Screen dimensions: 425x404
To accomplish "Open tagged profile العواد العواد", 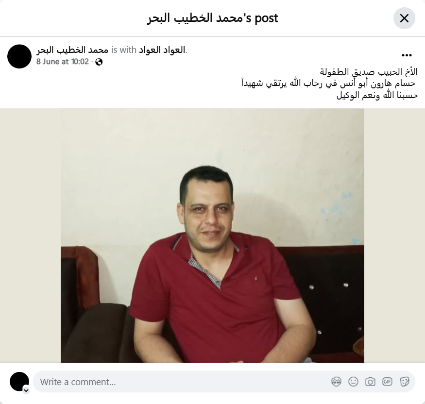I will [162, 50].
